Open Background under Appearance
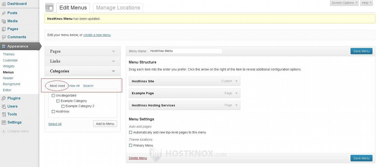Viewport: 377px width, 167px height. point(11,84)
